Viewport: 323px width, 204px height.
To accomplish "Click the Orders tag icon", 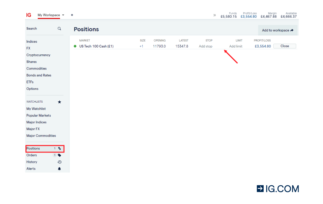I will (59, 155).
